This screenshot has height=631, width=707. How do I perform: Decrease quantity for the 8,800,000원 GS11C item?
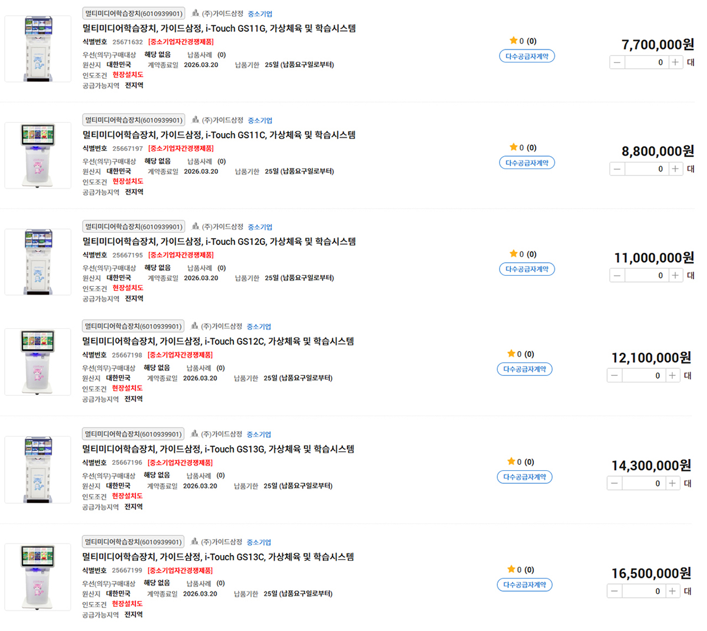point(617,169)
